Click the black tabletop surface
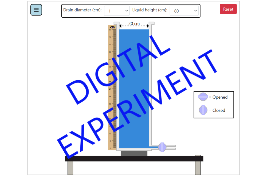Screen dimensions: 267x176 point(134,159)
